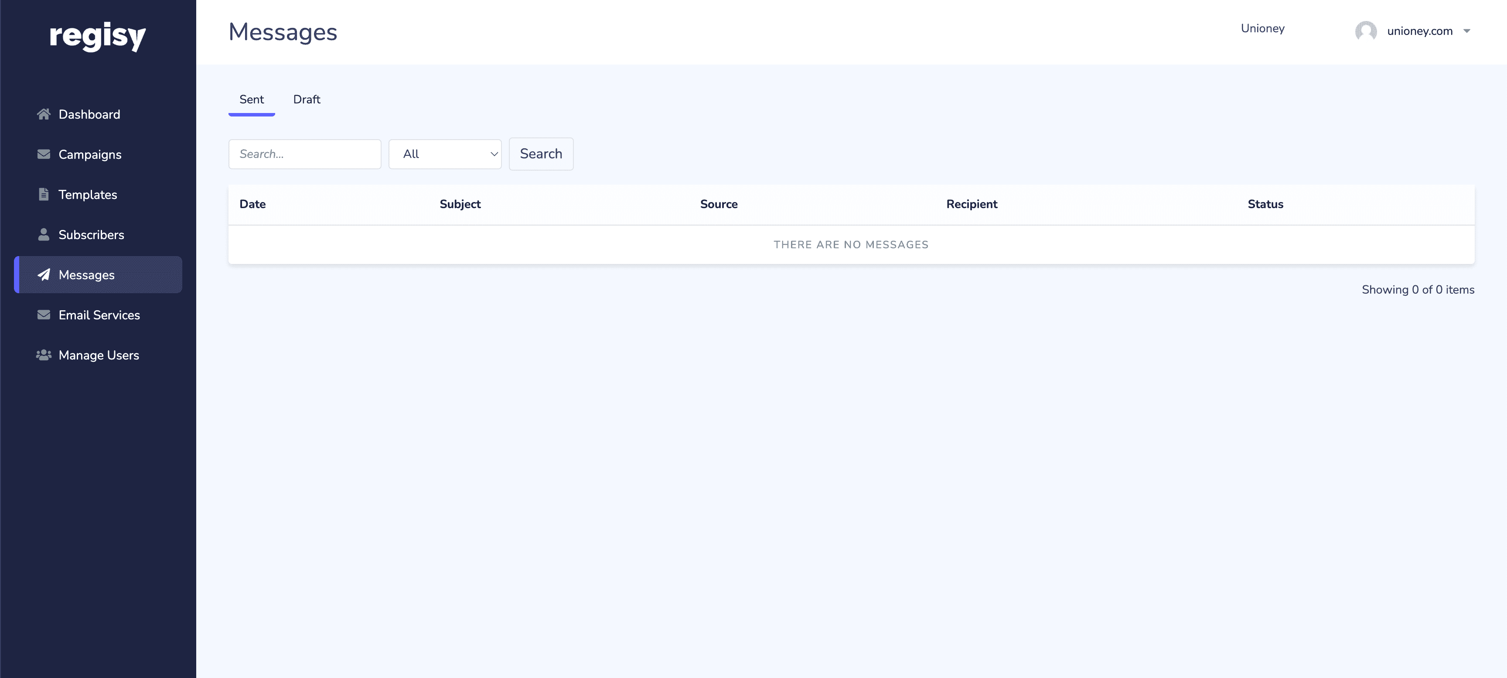The height and width of the screenshot is (678, 1507).
Task: Go to Email Services page
Action: click(99, 315)
